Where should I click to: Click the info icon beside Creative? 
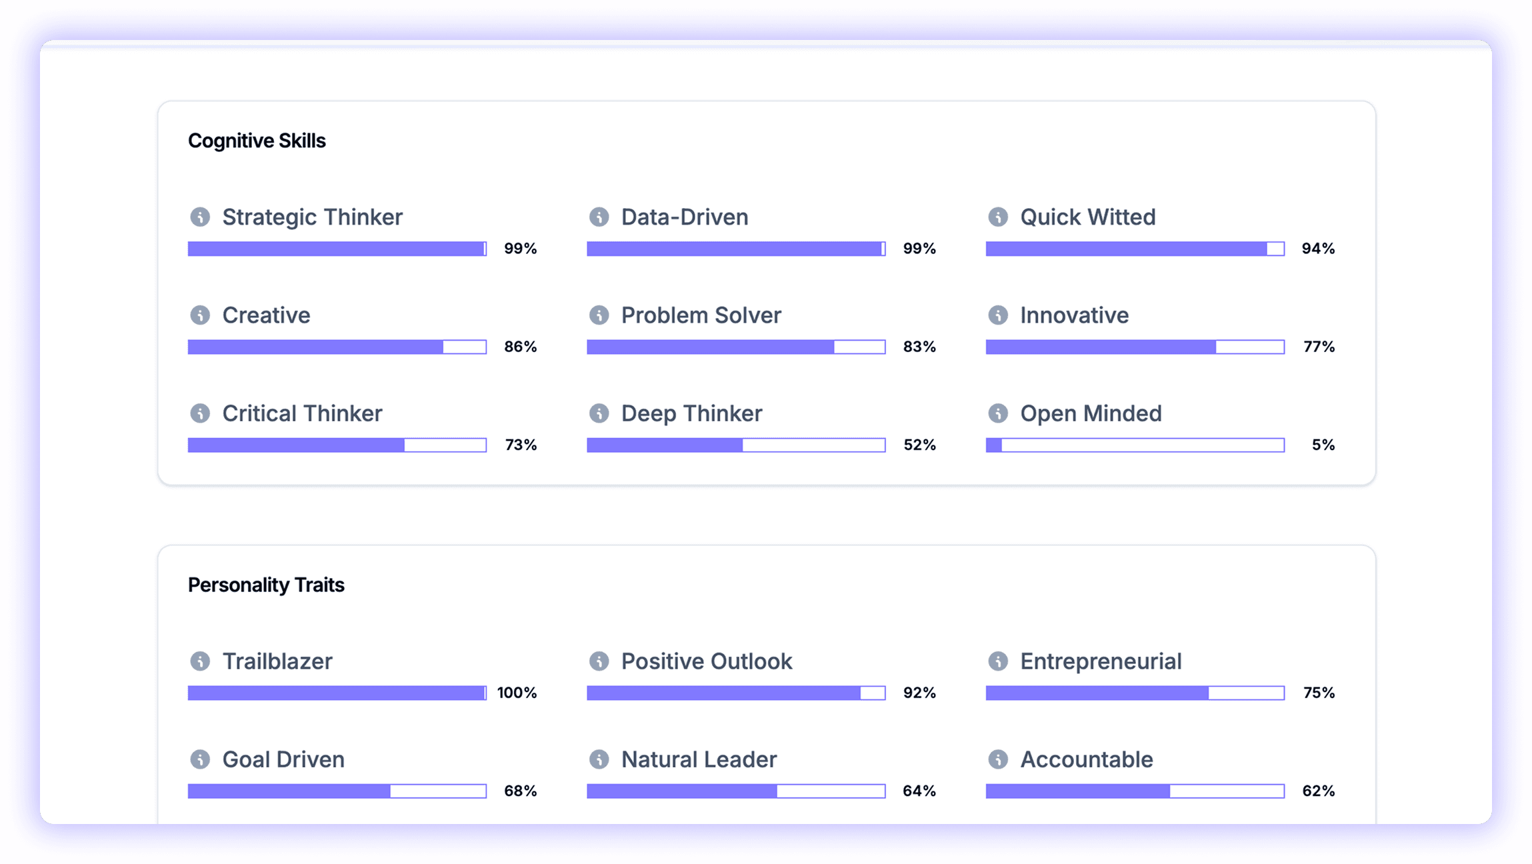click(x=200, y=315)
